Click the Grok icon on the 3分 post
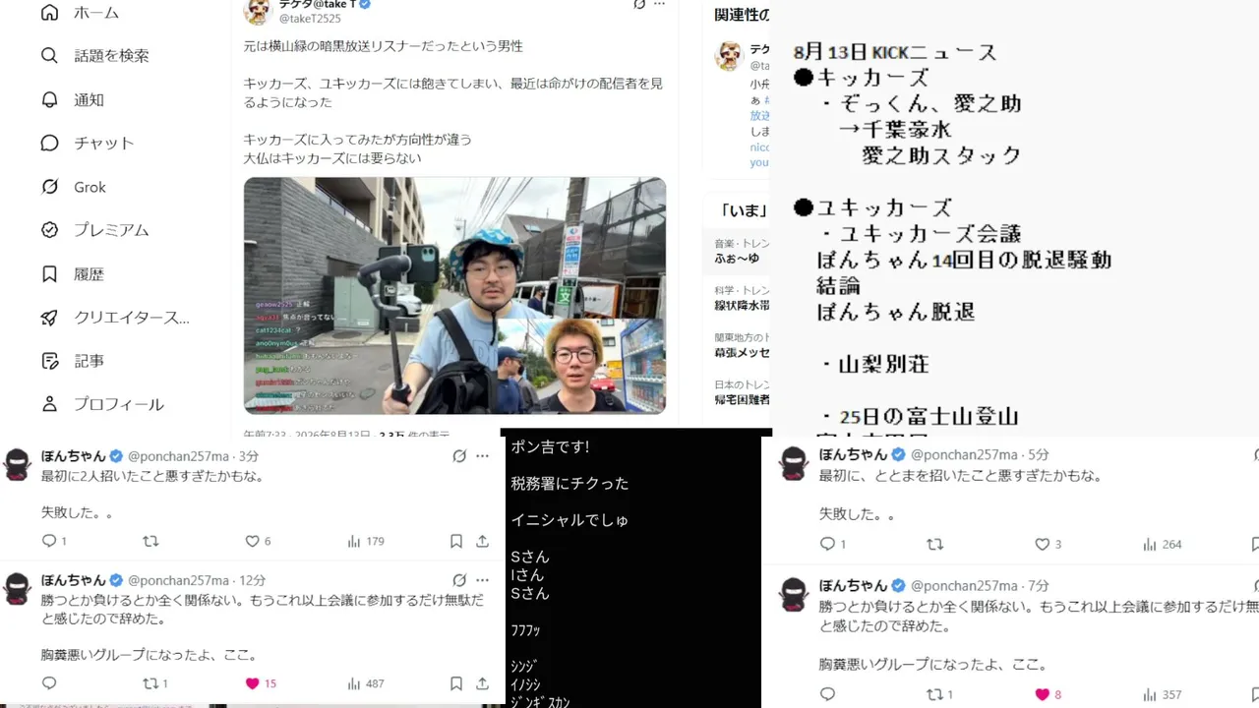 [x=459, y=456]
